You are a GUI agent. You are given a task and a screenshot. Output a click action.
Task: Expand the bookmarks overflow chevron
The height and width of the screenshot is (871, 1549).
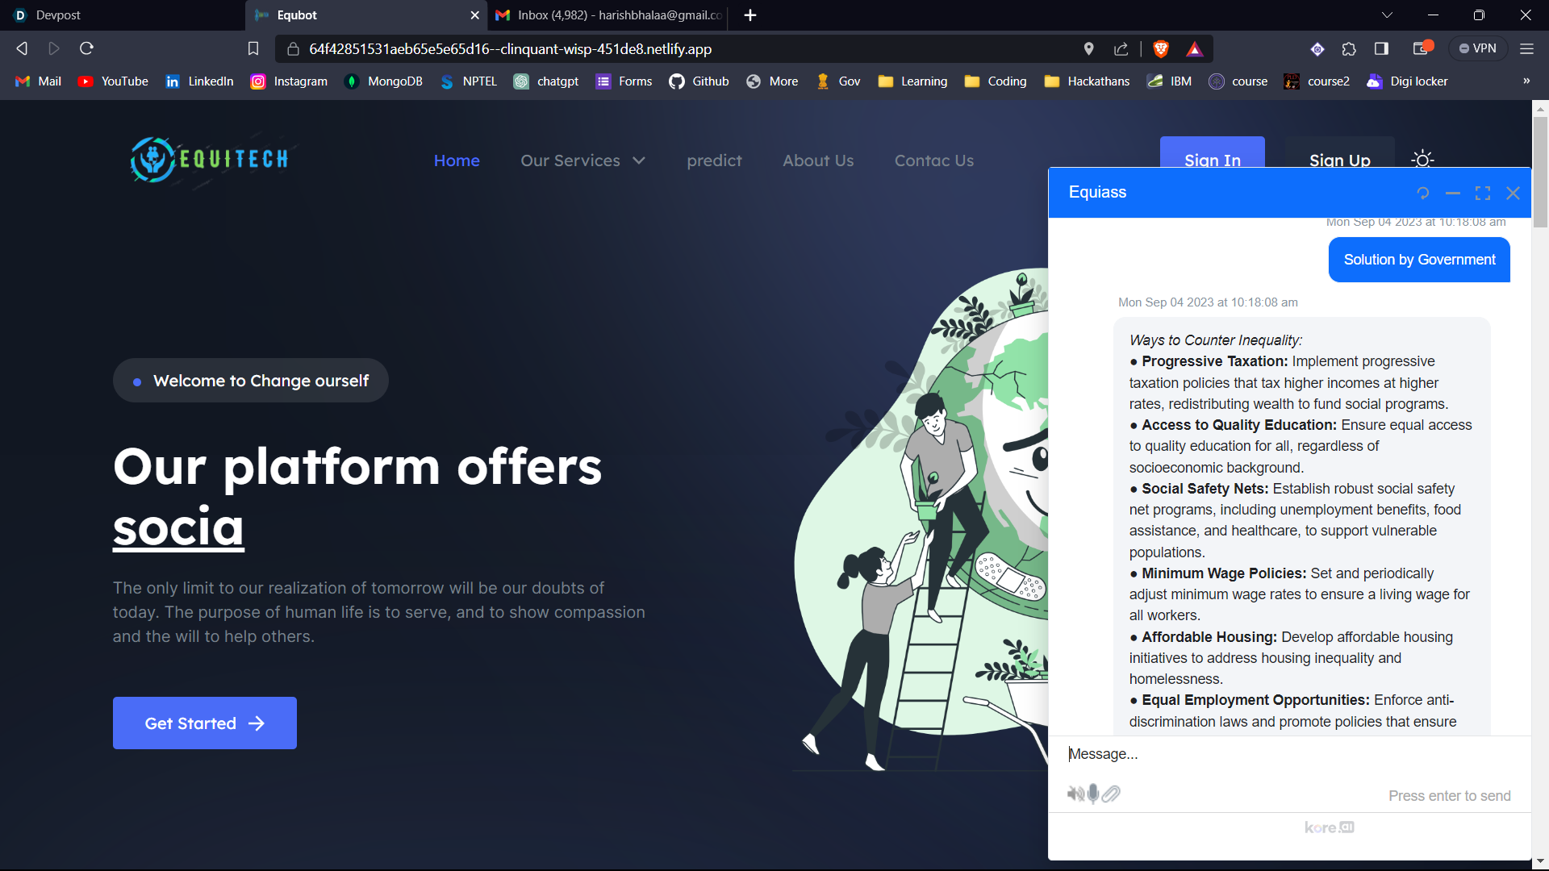click(1526, 81)
